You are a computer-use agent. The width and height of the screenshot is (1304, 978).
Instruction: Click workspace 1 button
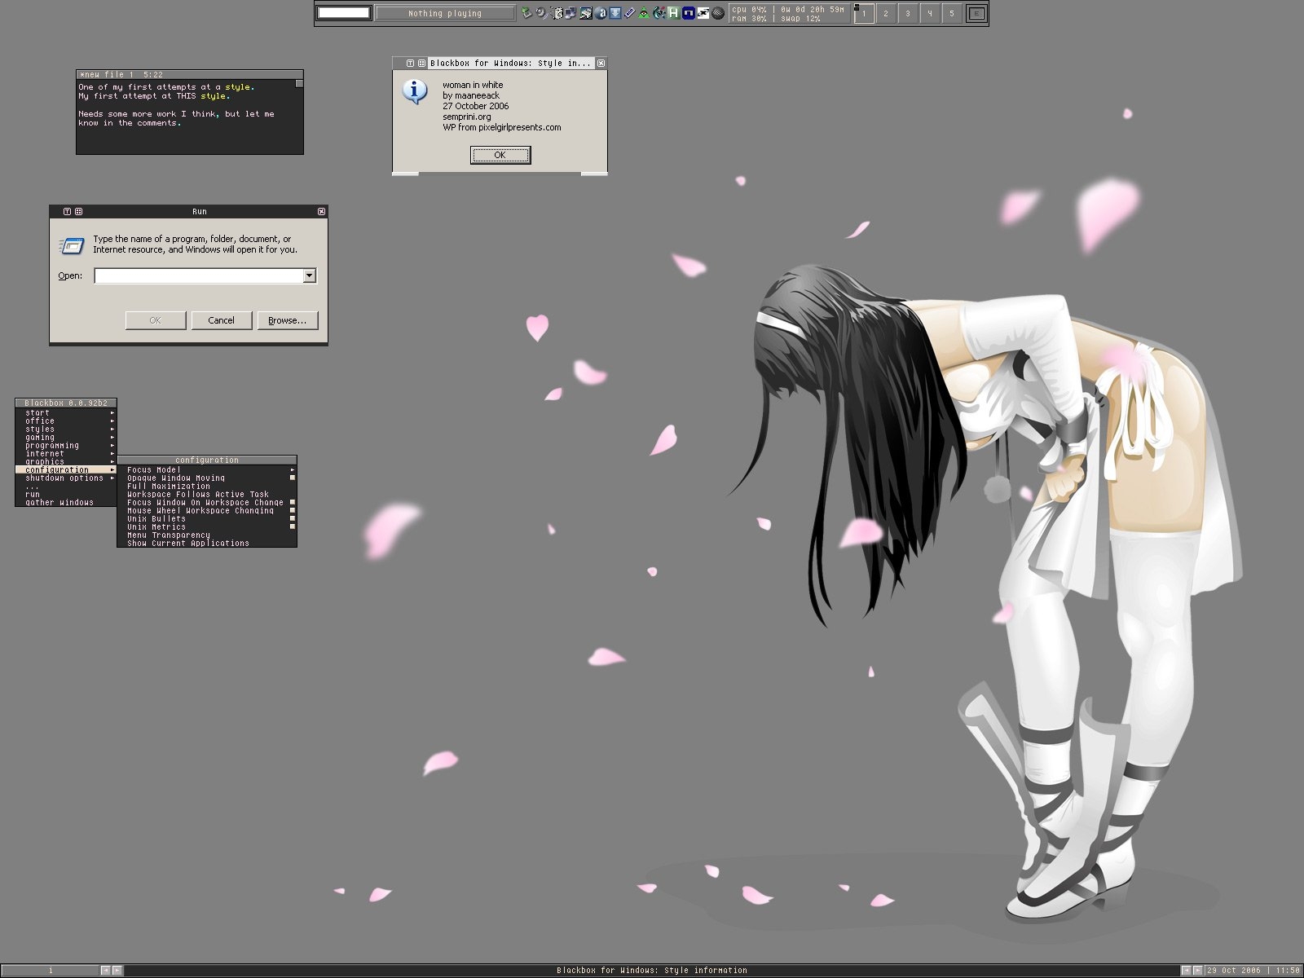click(864, 13)
